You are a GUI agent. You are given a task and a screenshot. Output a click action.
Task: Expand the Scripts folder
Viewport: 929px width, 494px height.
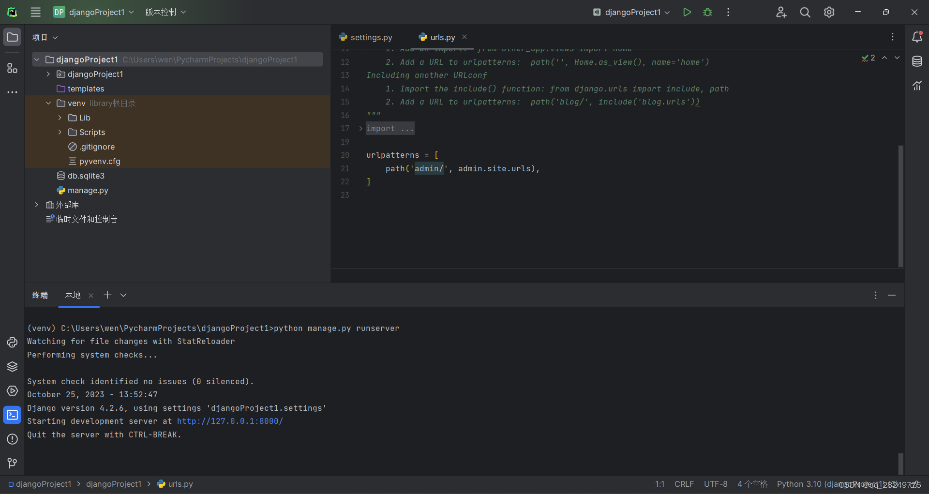60,132
